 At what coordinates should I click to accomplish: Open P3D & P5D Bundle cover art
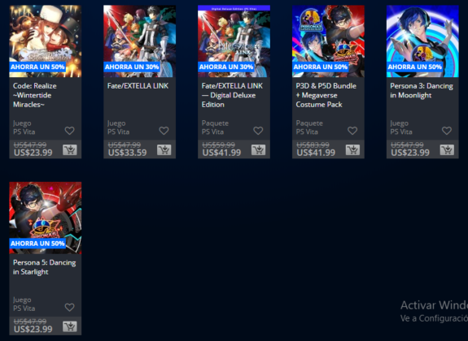point(328,41)
